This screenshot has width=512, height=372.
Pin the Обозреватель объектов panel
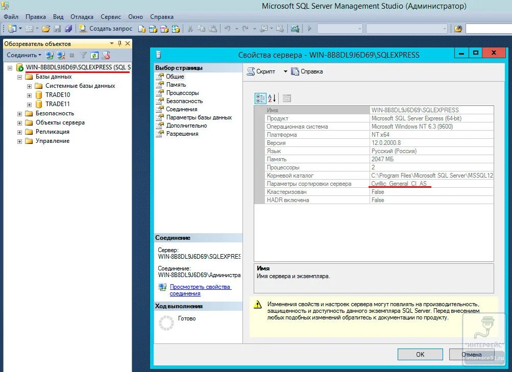pyautogui.click(x=119, y=43)
